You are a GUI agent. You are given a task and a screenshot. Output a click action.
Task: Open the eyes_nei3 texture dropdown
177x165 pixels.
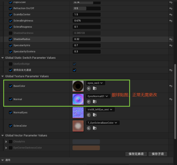click(96, 83)
